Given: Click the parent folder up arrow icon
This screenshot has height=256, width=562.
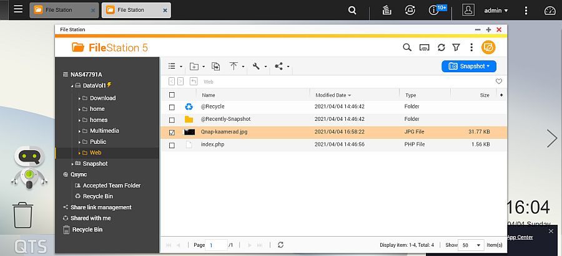Looking at the screenshot, I should 194,82.
